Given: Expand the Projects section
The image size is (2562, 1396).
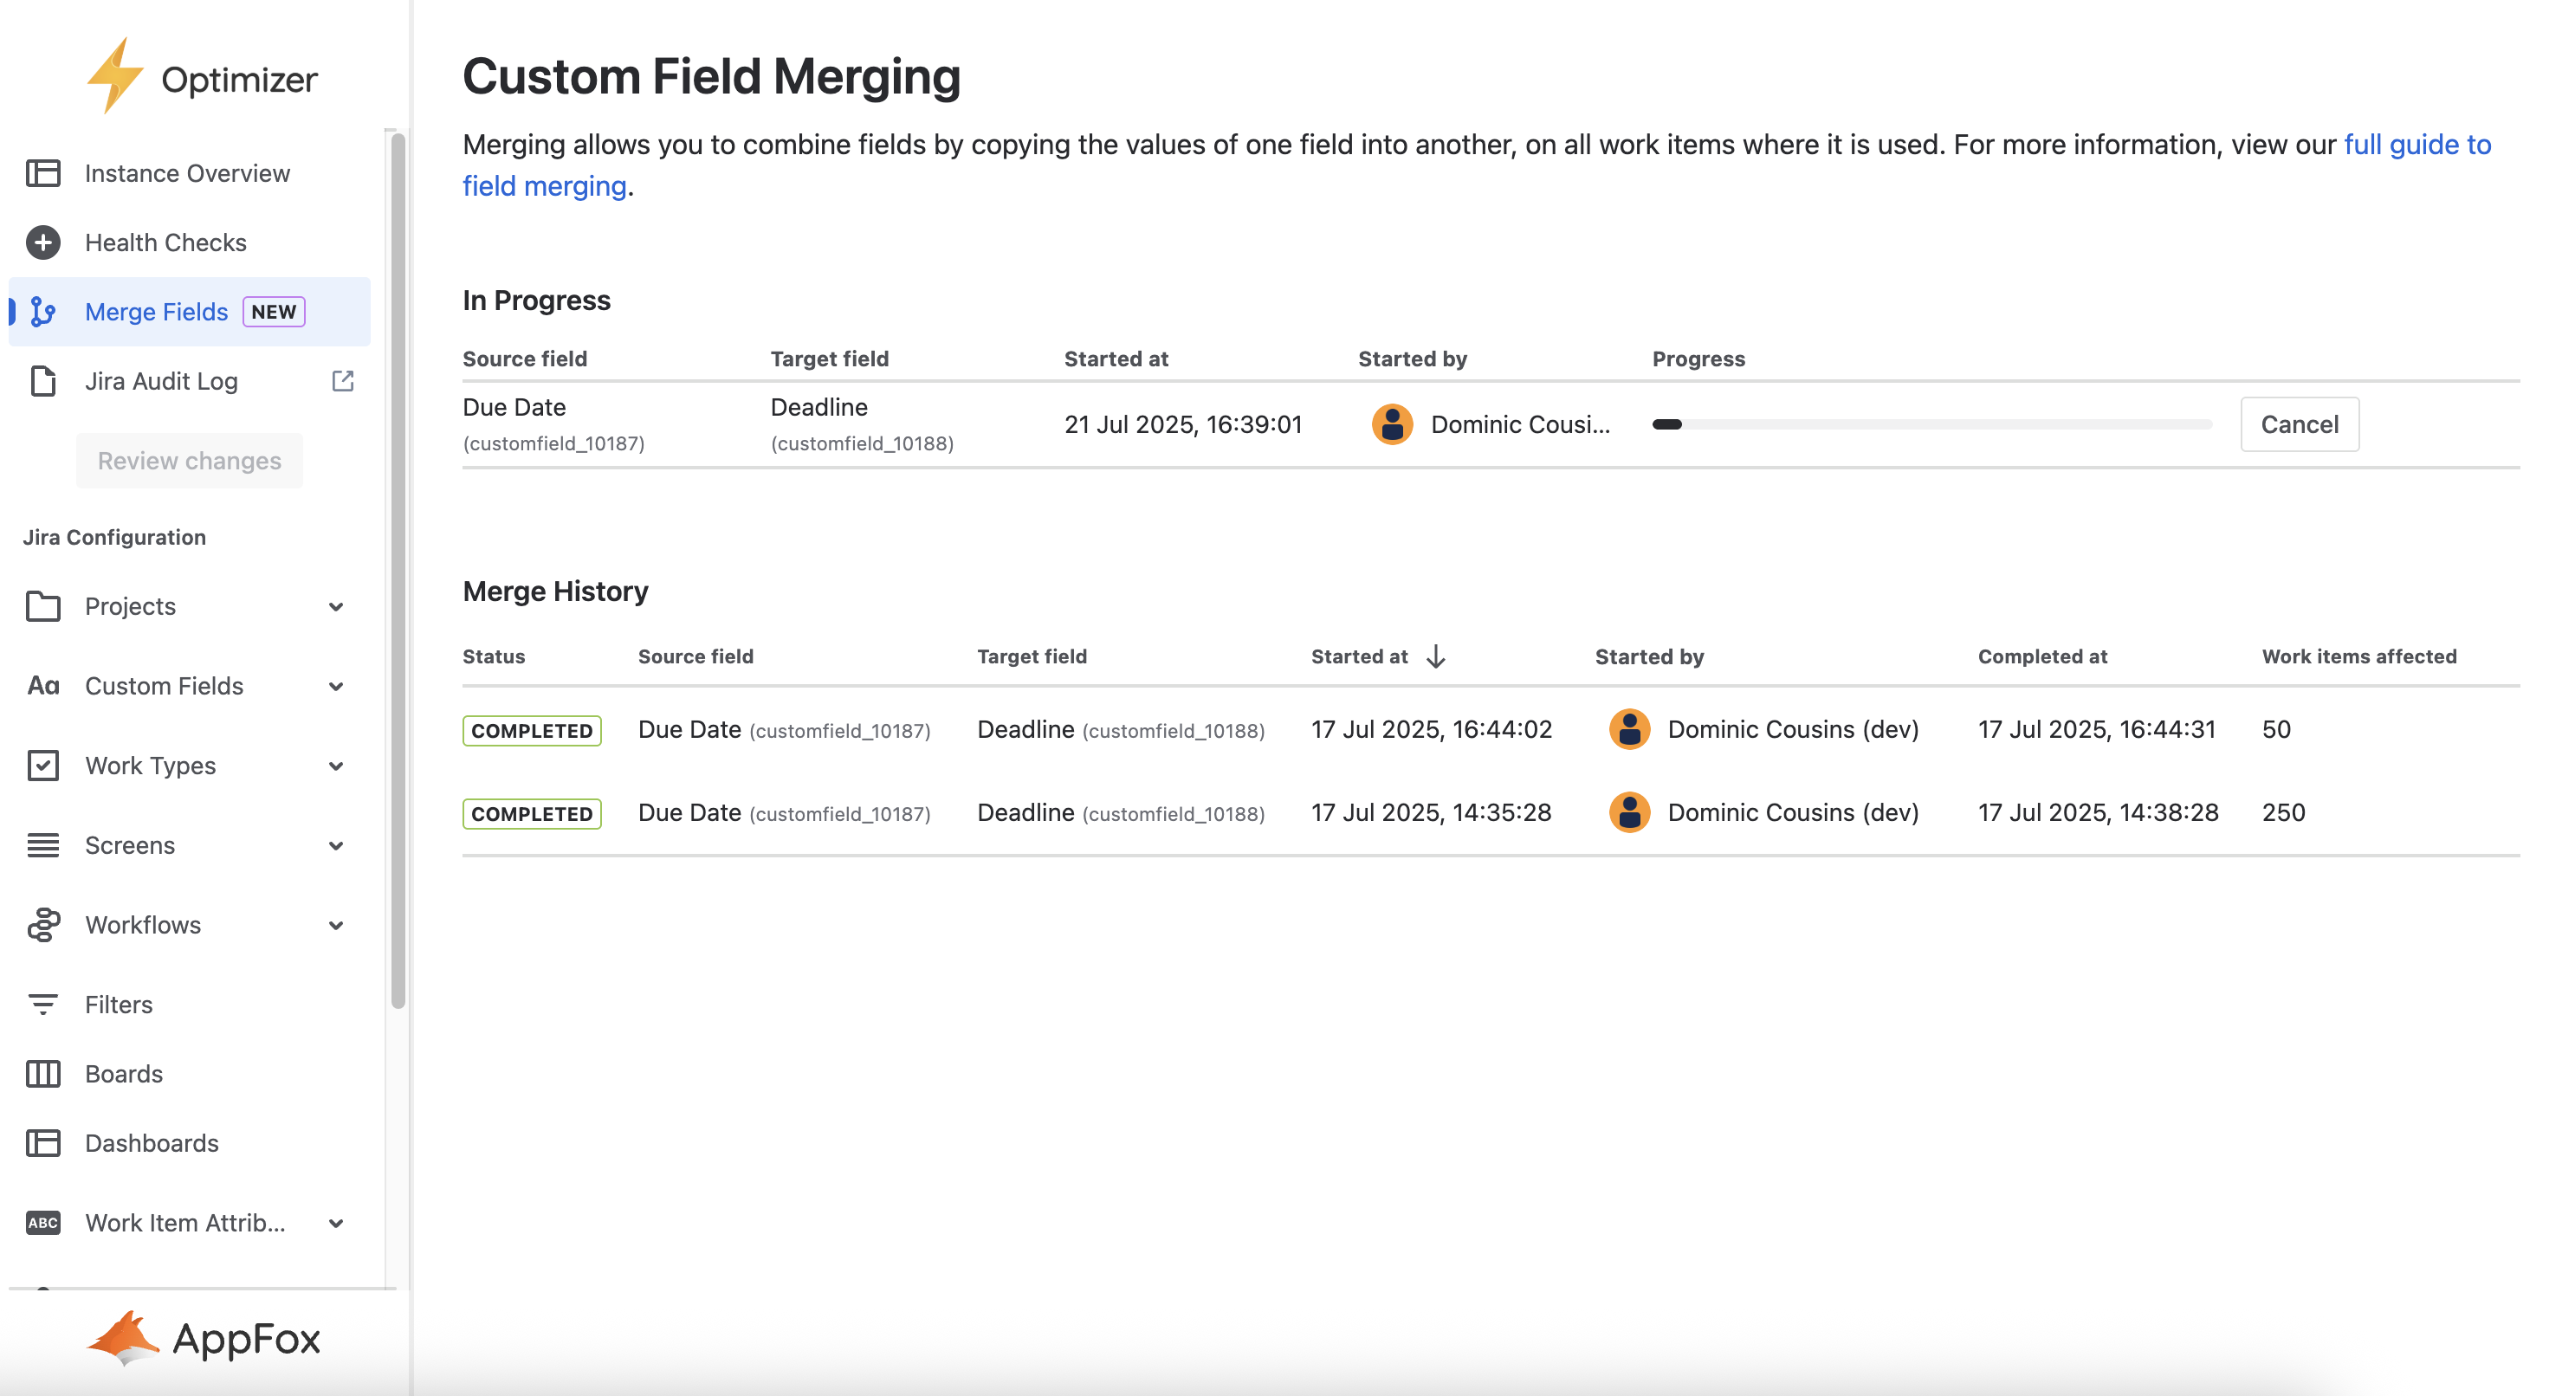Looking at the screenshot, I should pos(336,606).
